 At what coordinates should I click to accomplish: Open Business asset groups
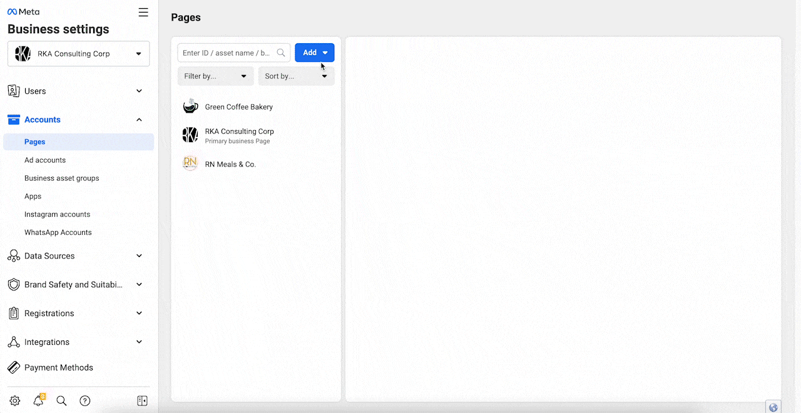pyautogui.click(x=62, y=178)
